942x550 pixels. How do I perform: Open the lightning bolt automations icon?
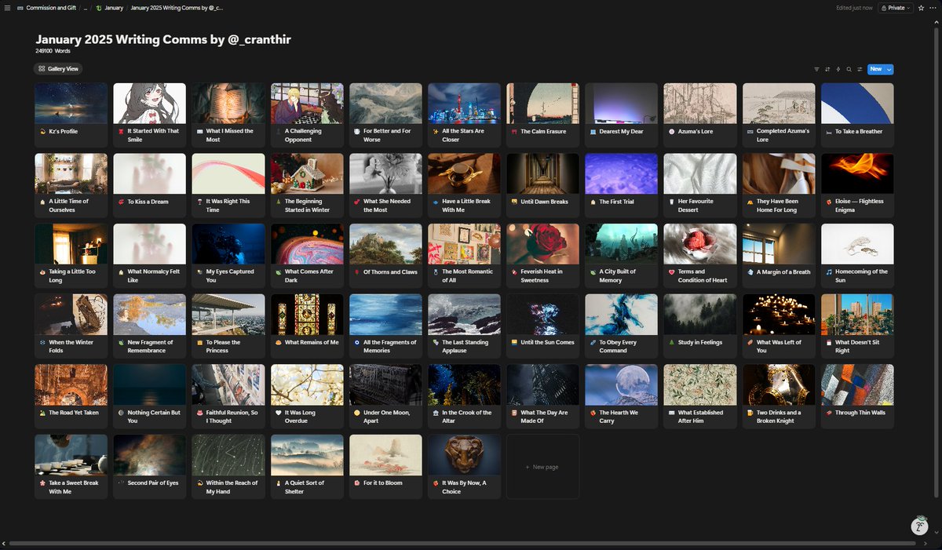coord(838,69)
